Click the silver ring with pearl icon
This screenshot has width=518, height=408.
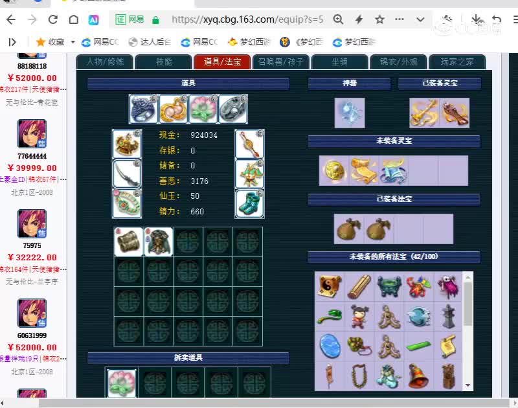coord(233,109)
